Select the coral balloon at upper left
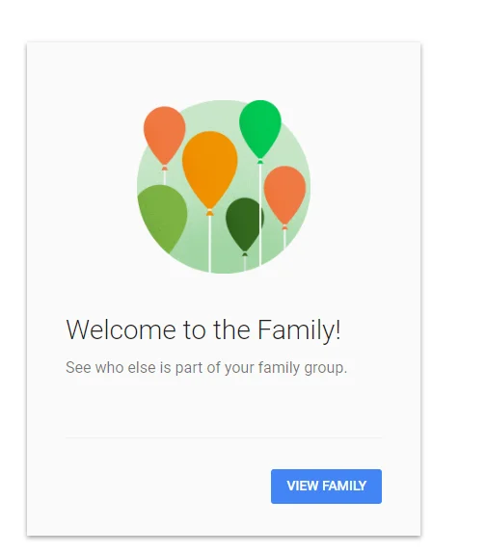The width and height of the screenshot is (486, 553). coord(165,135)
